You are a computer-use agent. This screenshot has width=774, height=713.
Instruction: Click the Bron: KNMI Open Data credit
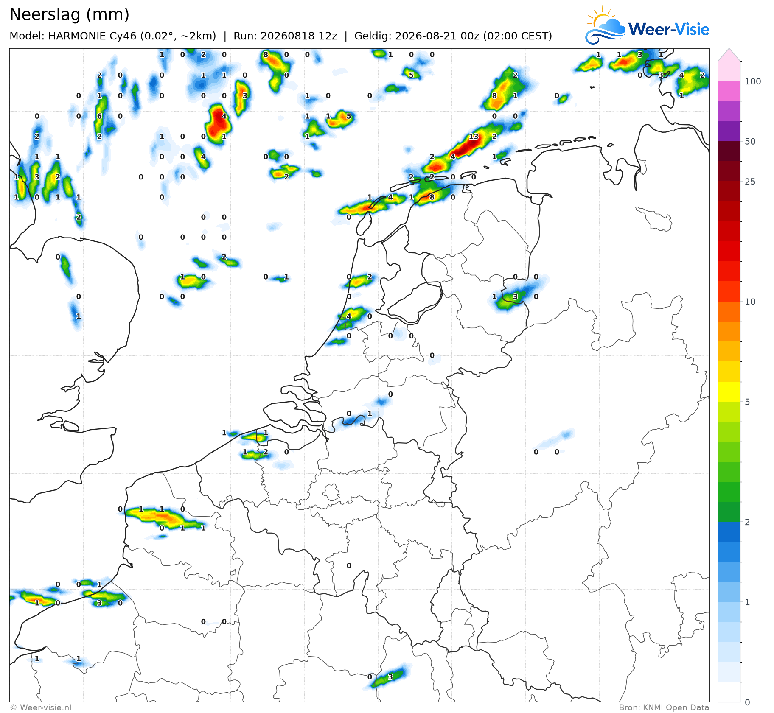(664, 707)
